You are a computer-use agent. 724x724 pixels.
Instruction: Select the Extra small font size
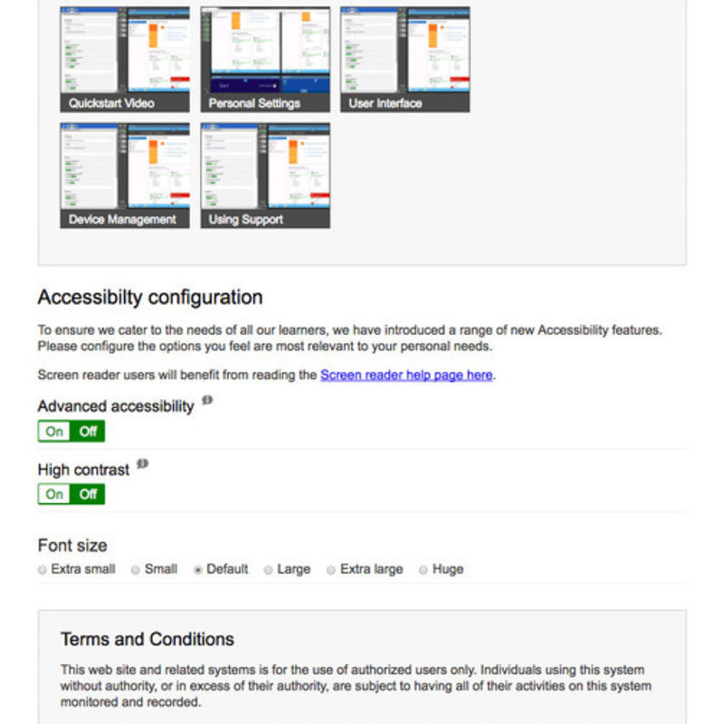pos(42,569)
